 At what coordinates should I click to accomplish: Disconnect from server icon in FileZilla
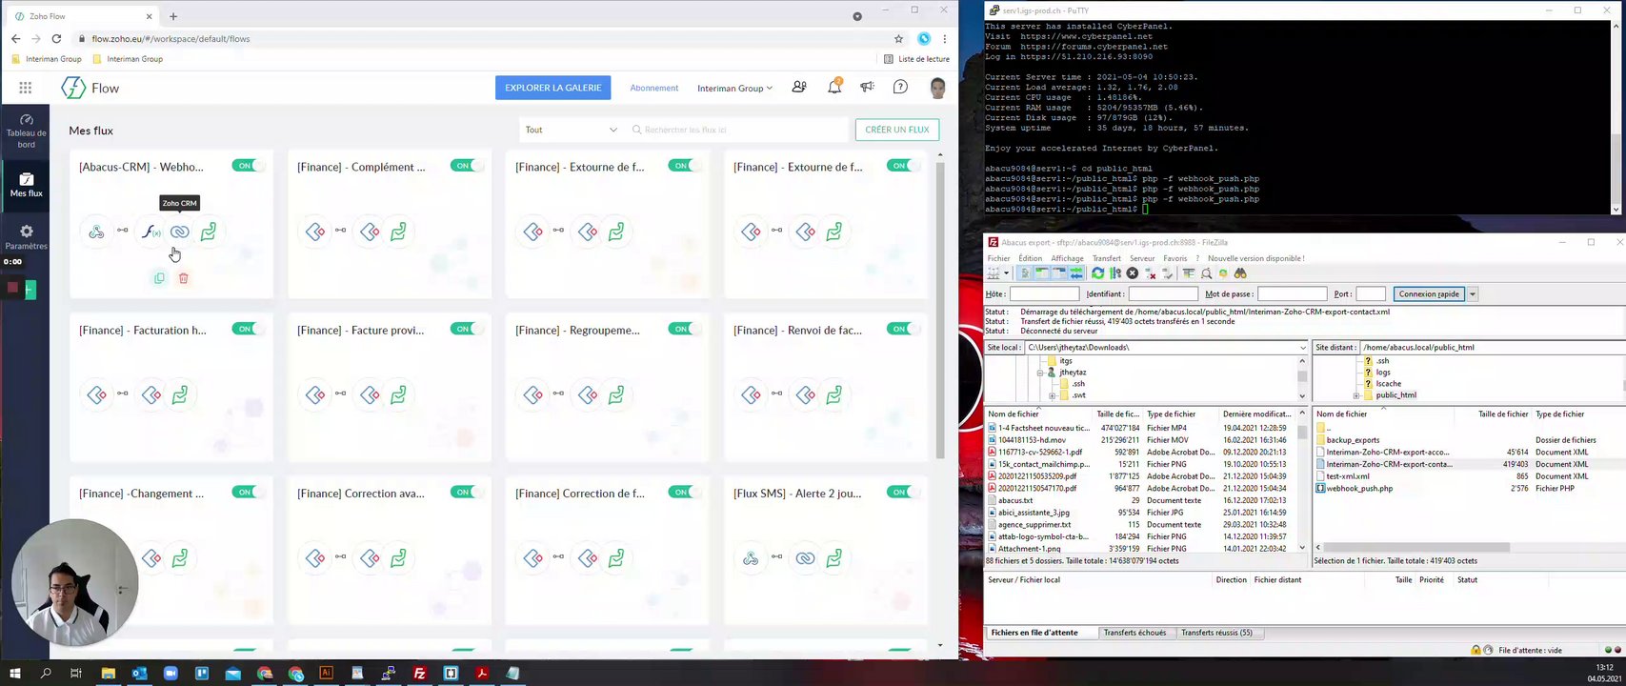(x=1151, y=273)
